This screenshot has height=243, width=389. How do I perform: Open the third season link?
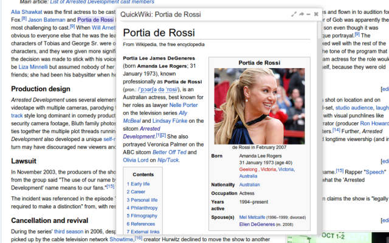pyautogui.click(x=69, y=231)
